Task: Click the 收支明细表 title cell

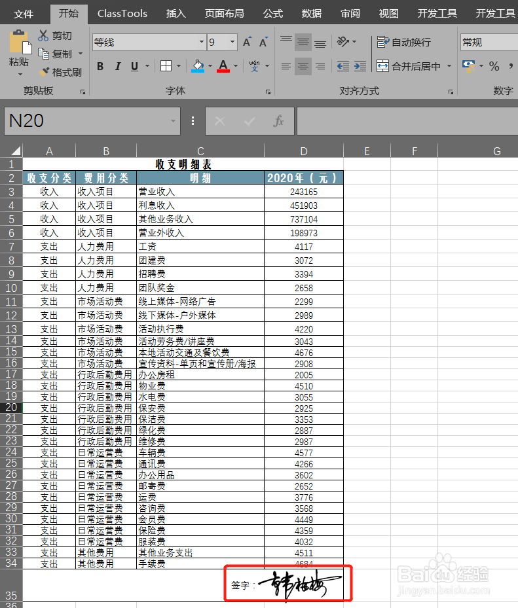Action: click(183, 164)
